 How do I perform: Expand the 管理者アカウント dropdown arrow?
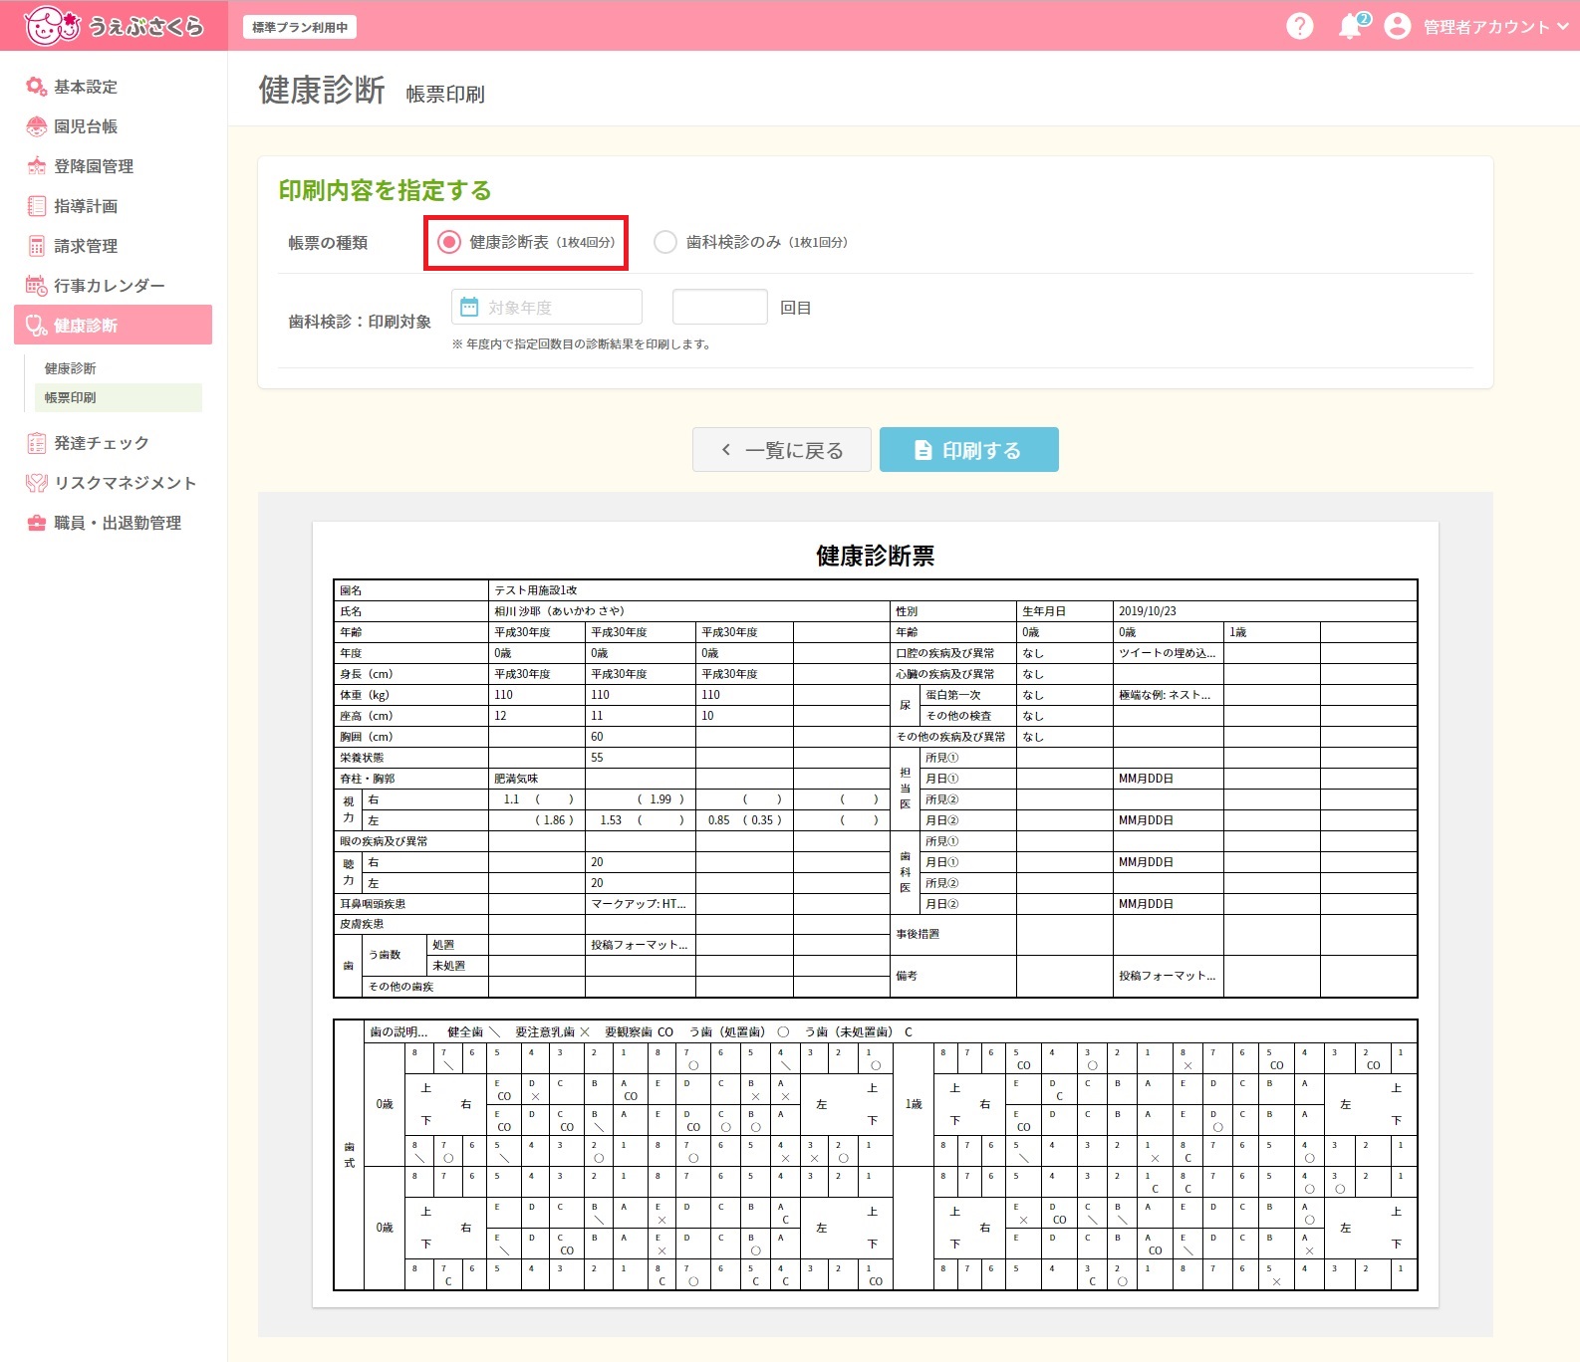click(1562, 26)
